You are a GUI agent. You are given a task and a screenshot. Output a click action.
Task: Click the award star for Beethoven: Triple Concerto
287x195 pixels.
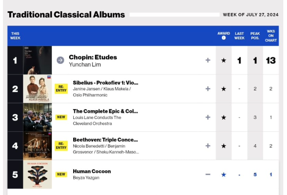pyautogui.click(x=223, y=146)
